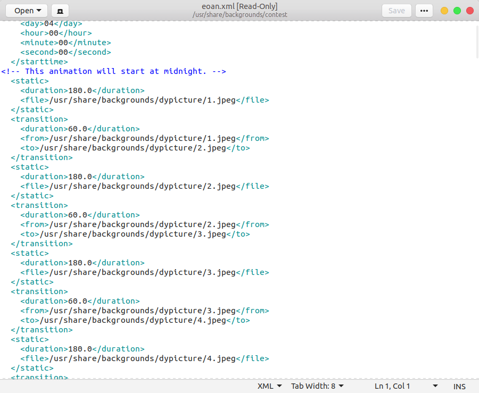The height and width of the screenshot is (393, 479).
Task: Click the to line with 4.jpeg
Action: click(135, 320)
